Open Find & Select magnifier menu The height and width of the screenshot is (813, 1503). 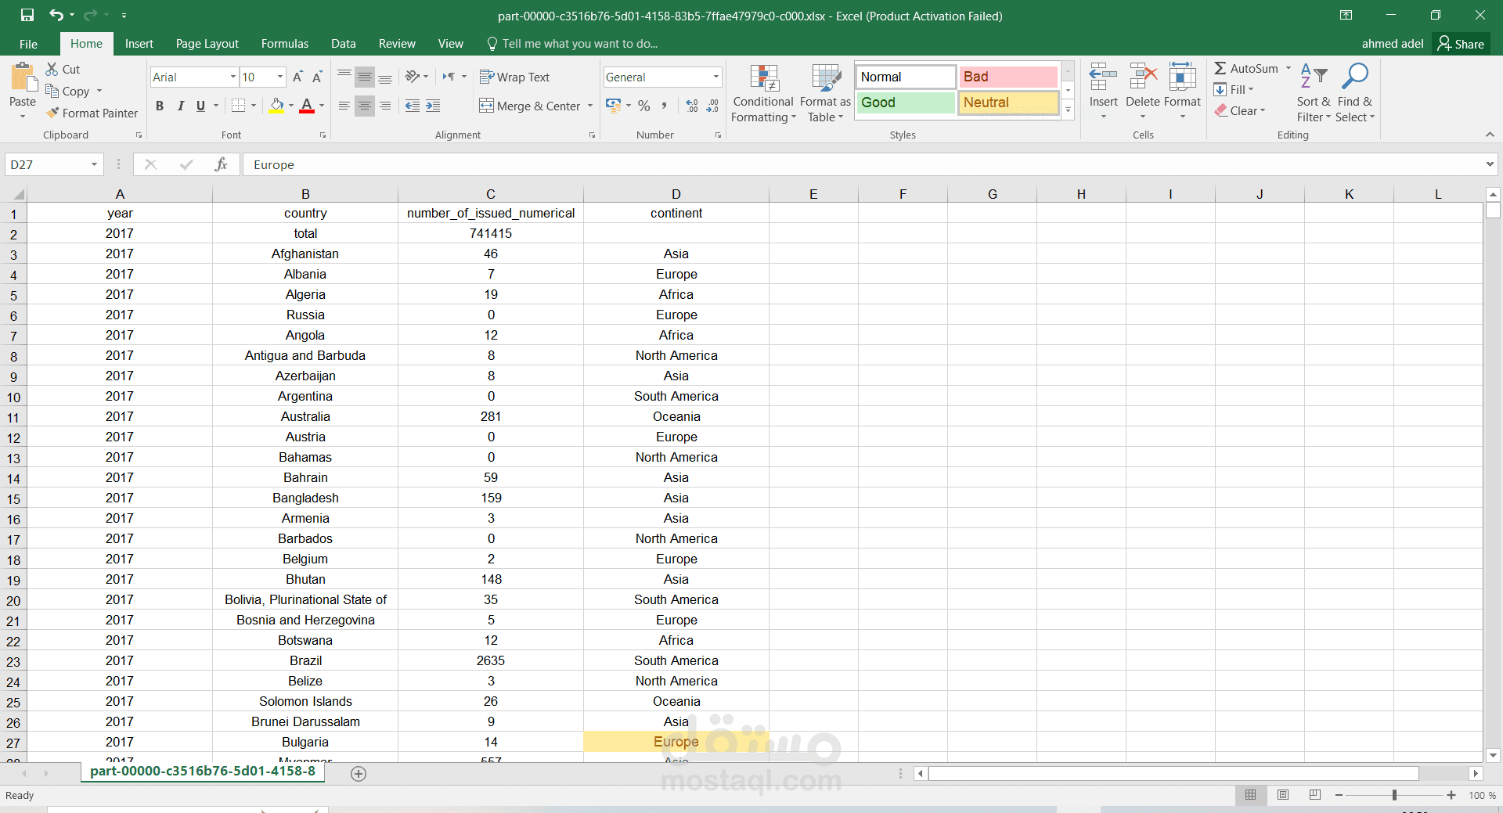click(x=1354, y=93)
